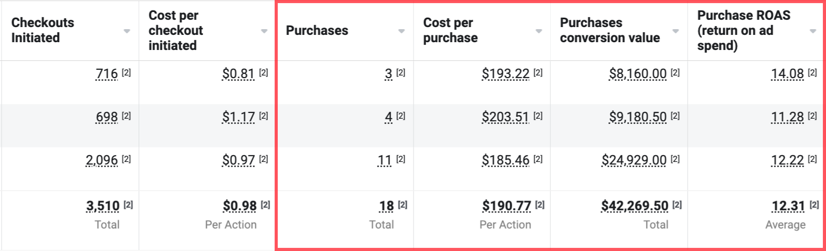The width and height of the screenshot is (826, 251).
Task: Click the 4 purchases value
Action: click(x=388, y=117)
